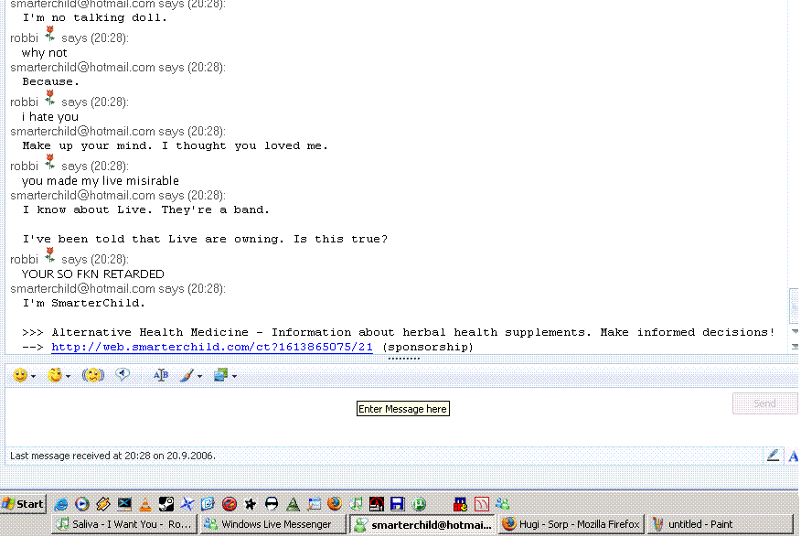Image resolution: width=801 pixels, height=537 pixels.
Task: Open the blue floppy disk quick launch icon
Action: (x=398, y=504)
